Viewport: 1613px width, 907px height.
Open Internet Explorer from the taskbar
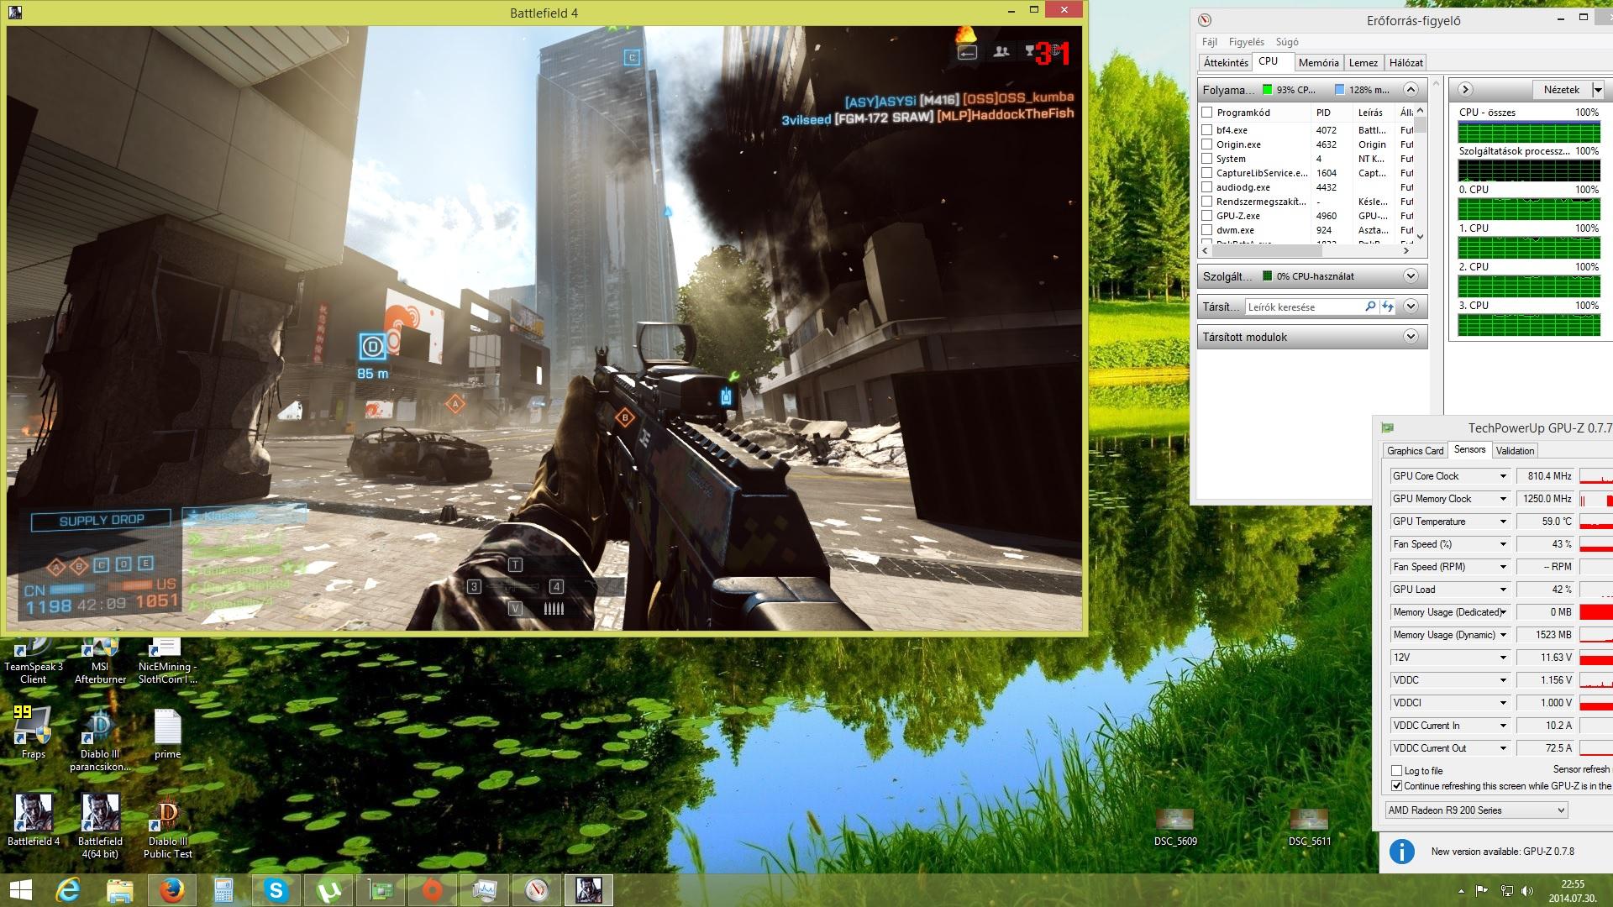68,890
